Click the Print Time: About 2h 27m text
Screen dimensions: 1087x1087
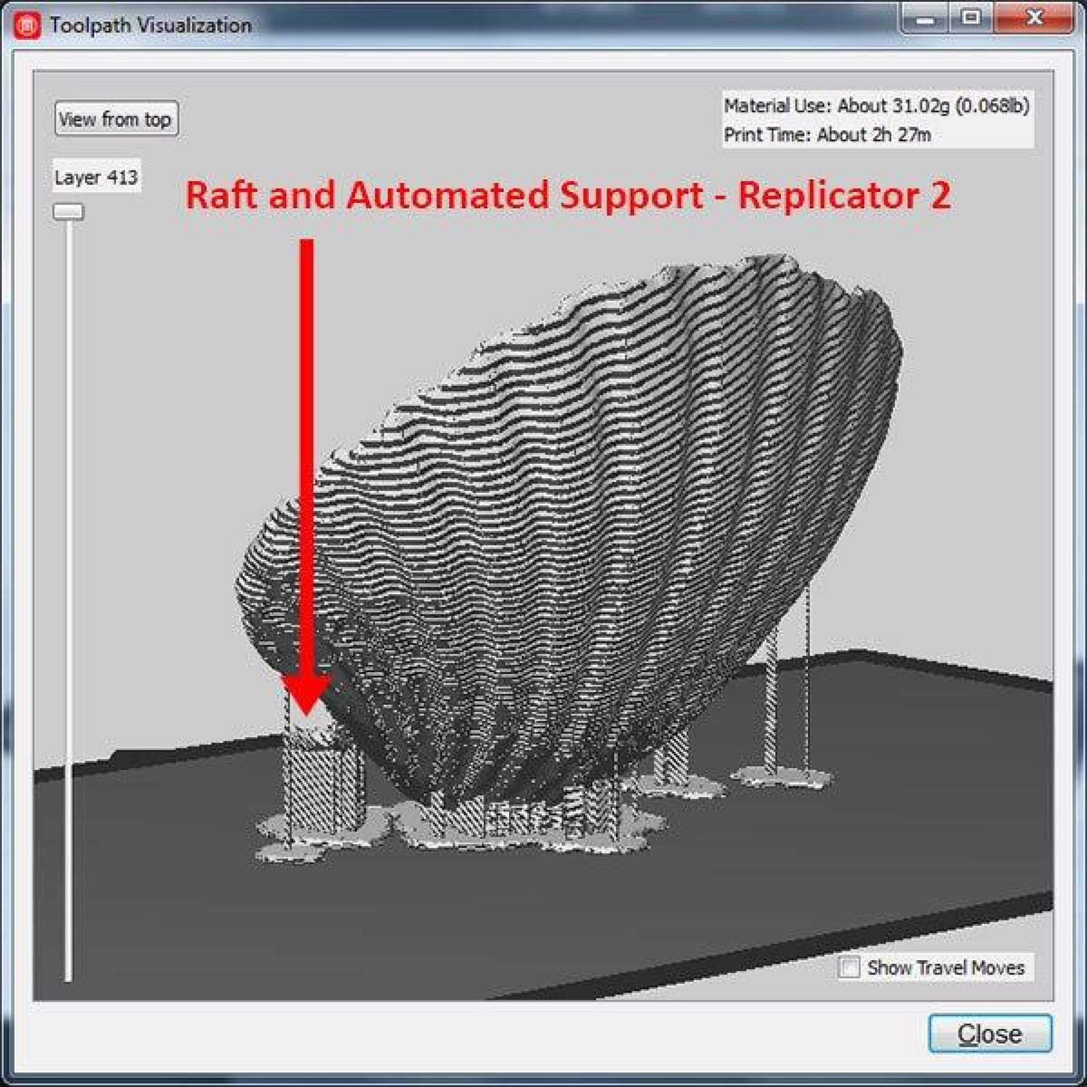(827, 135)
